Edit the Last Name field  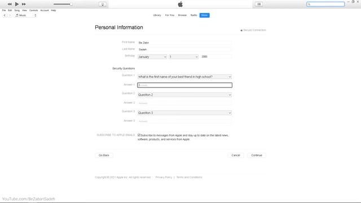[x=184, y=50]
